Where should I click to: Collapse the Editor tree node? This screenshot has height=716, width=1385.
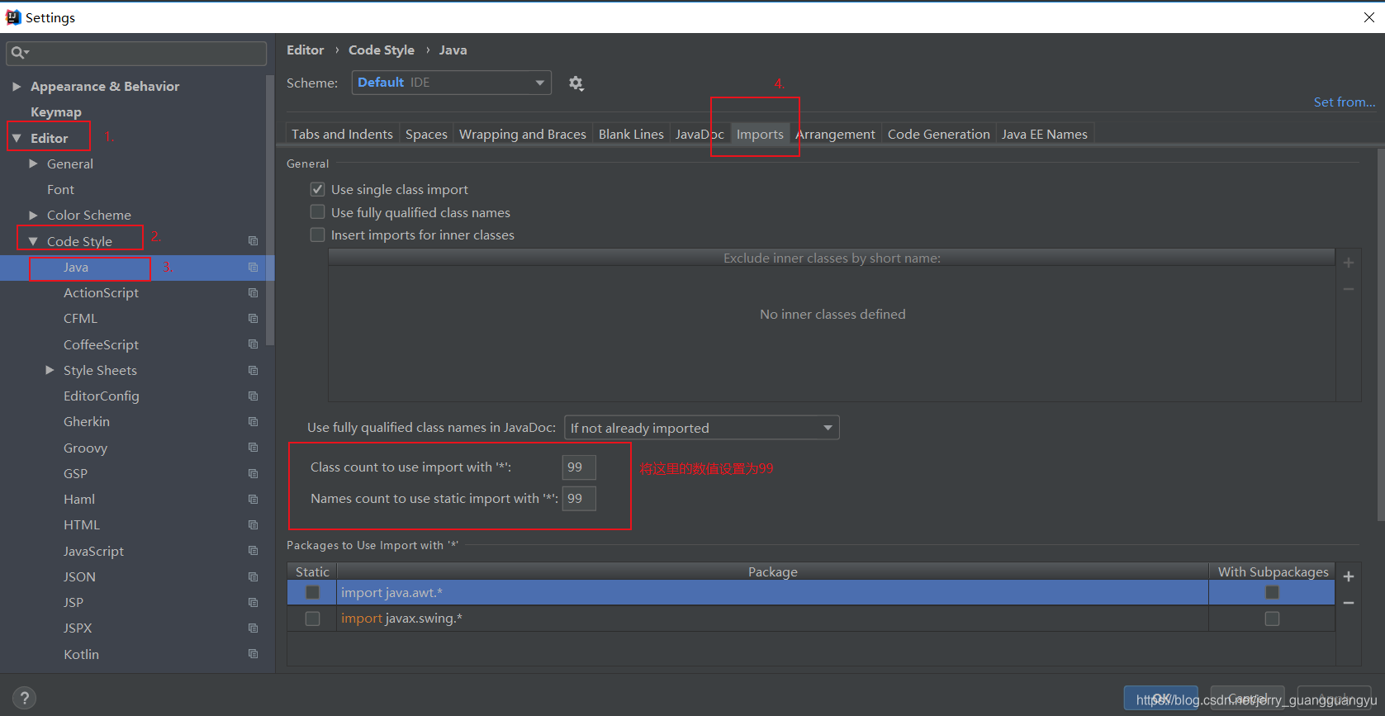click(17, 138)
